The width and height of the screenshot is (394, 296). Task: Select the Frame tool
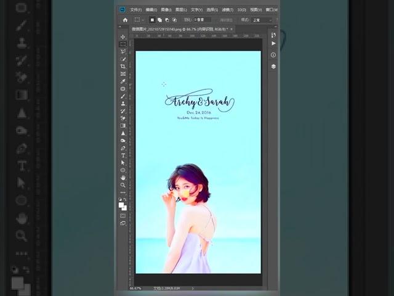pyautogui.click(x=123, y=74)
